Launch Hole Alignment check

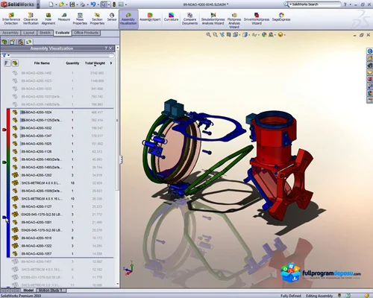48,19
